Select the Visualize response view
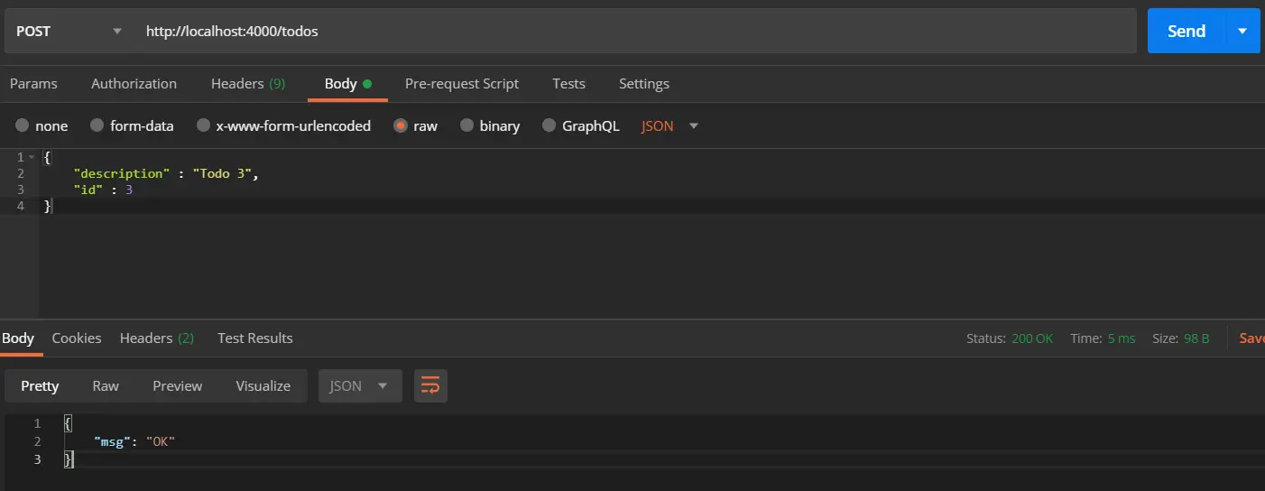Image resolution: width=1265 pixels, height=491 pixels. 263,385
